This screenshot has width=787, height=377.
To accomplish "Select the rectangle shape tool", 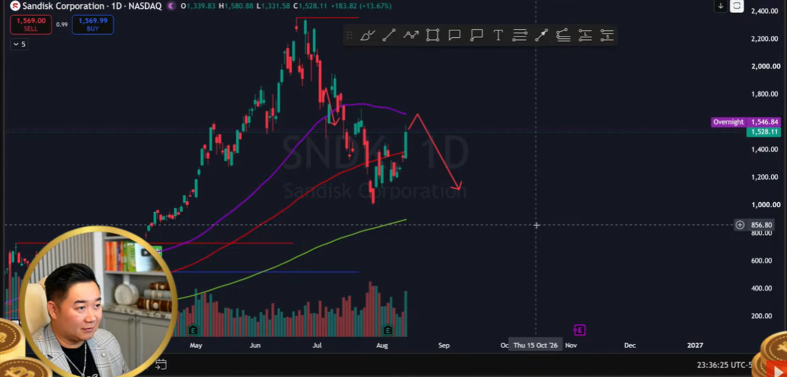I will [432, 35].
